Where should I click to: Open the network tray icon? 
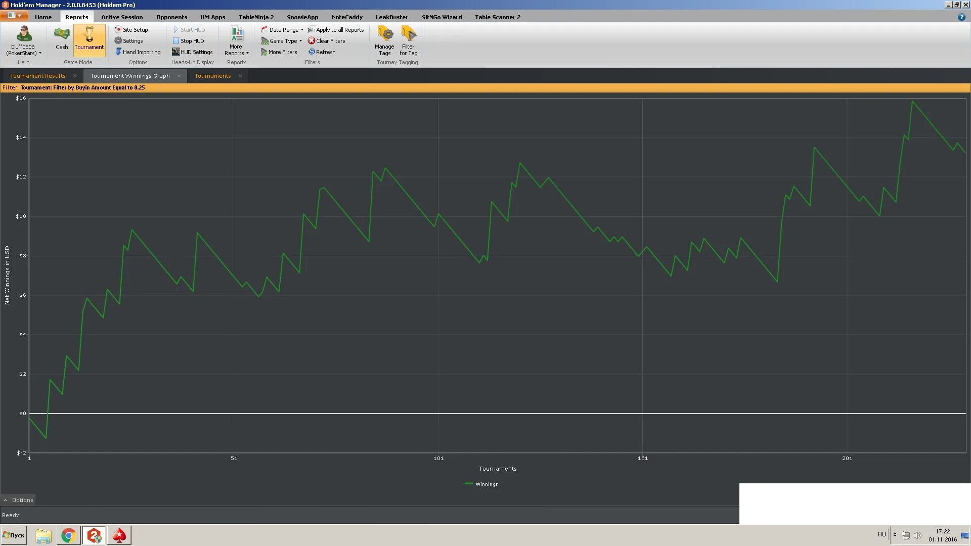tap(906, 535)
